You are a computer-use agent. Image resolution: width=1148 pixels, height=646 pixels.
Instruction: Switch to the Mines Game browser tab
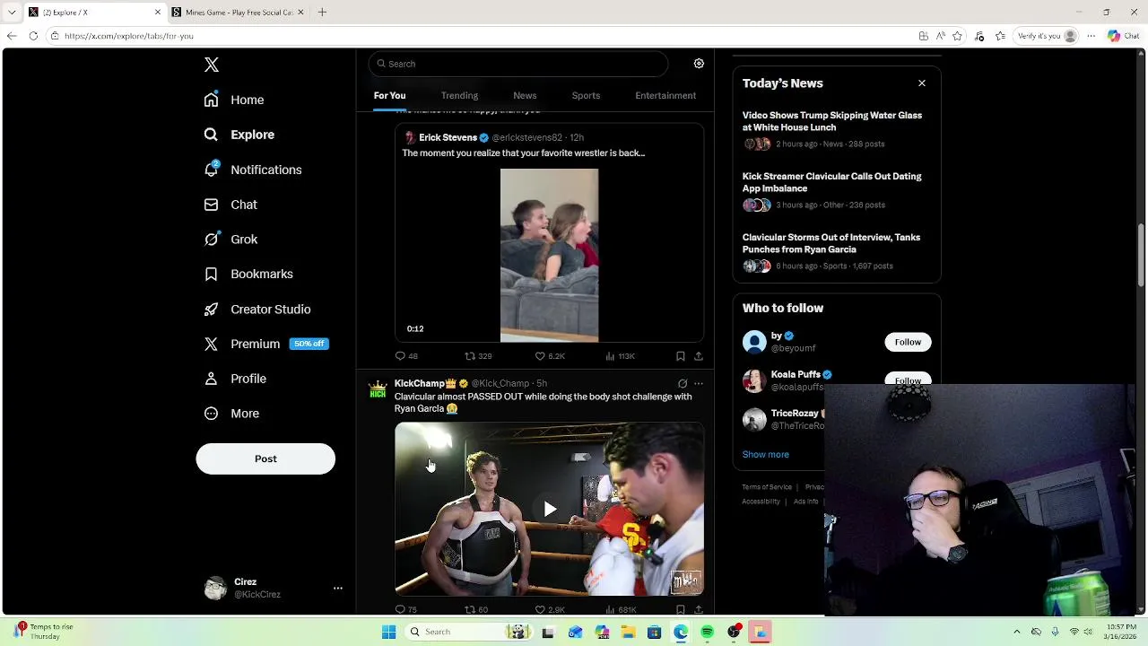238,12
